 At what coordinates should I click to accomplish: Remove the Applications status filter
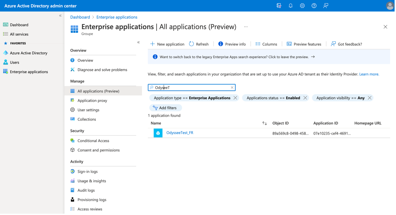tap(305, 98)
